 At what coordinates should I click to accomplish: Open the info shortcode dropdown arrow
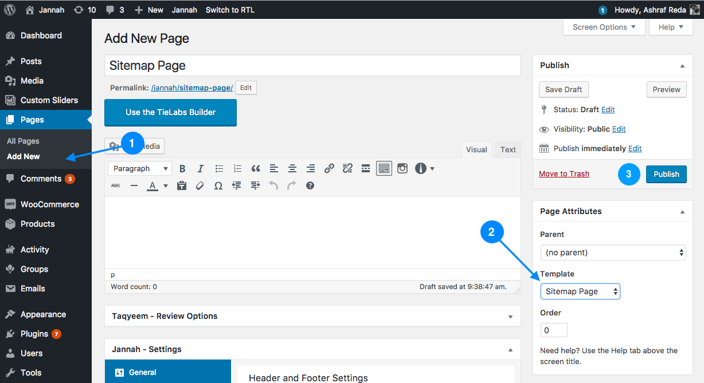pyautogui.click(x=432, y=168)
